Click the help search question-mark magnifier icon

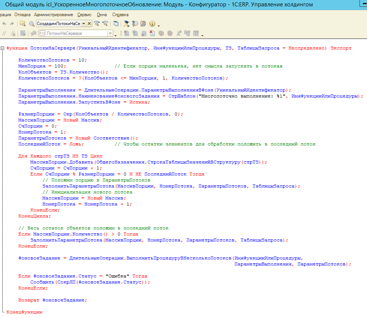pos(135,24)
